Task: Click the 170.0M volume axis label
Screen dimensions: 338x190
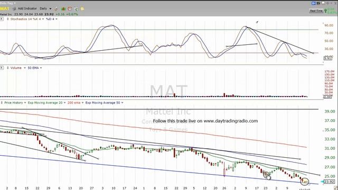Action: tap(330, 71)
